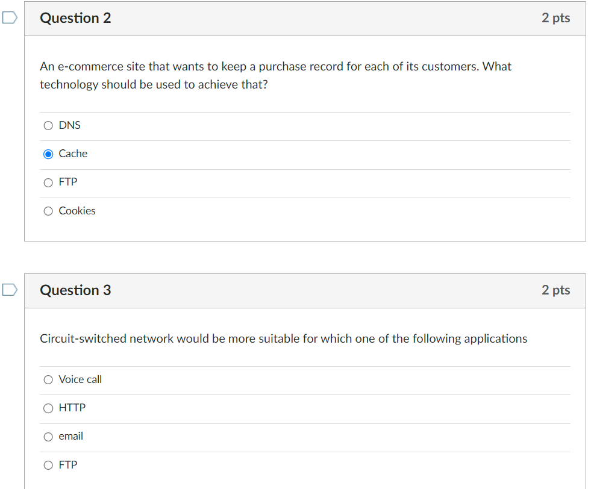The width and height of the screenshot is (591, 489).
Task: Flag Question 3 with the bookmark icon
Action: coord(10,290)
